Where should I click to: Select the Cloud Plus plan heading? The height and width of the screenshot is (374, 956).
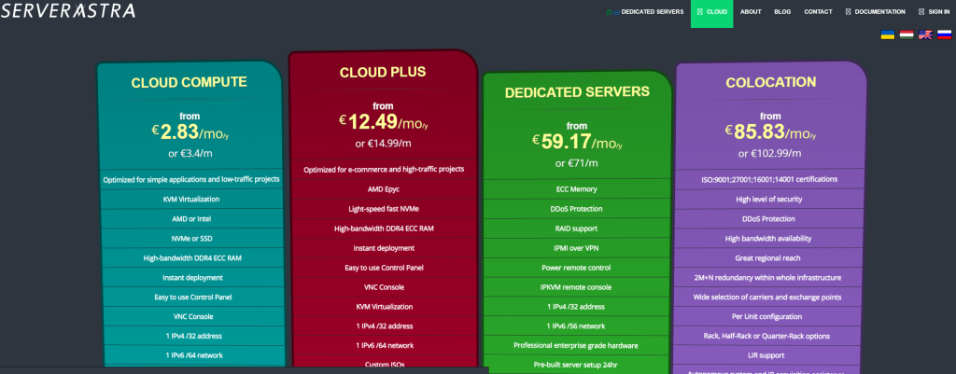click(383, 71)
